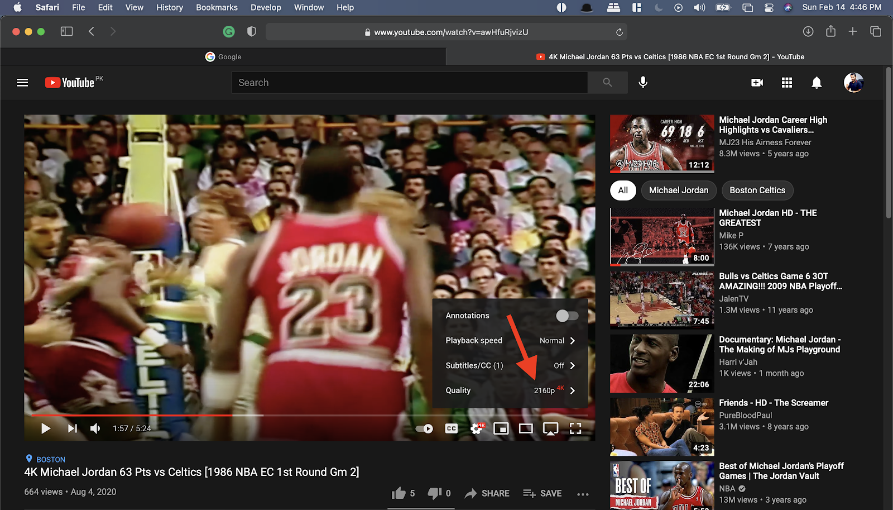Open the Bulls vs Celtics Game 6 thumbnail

click(662, 300)
